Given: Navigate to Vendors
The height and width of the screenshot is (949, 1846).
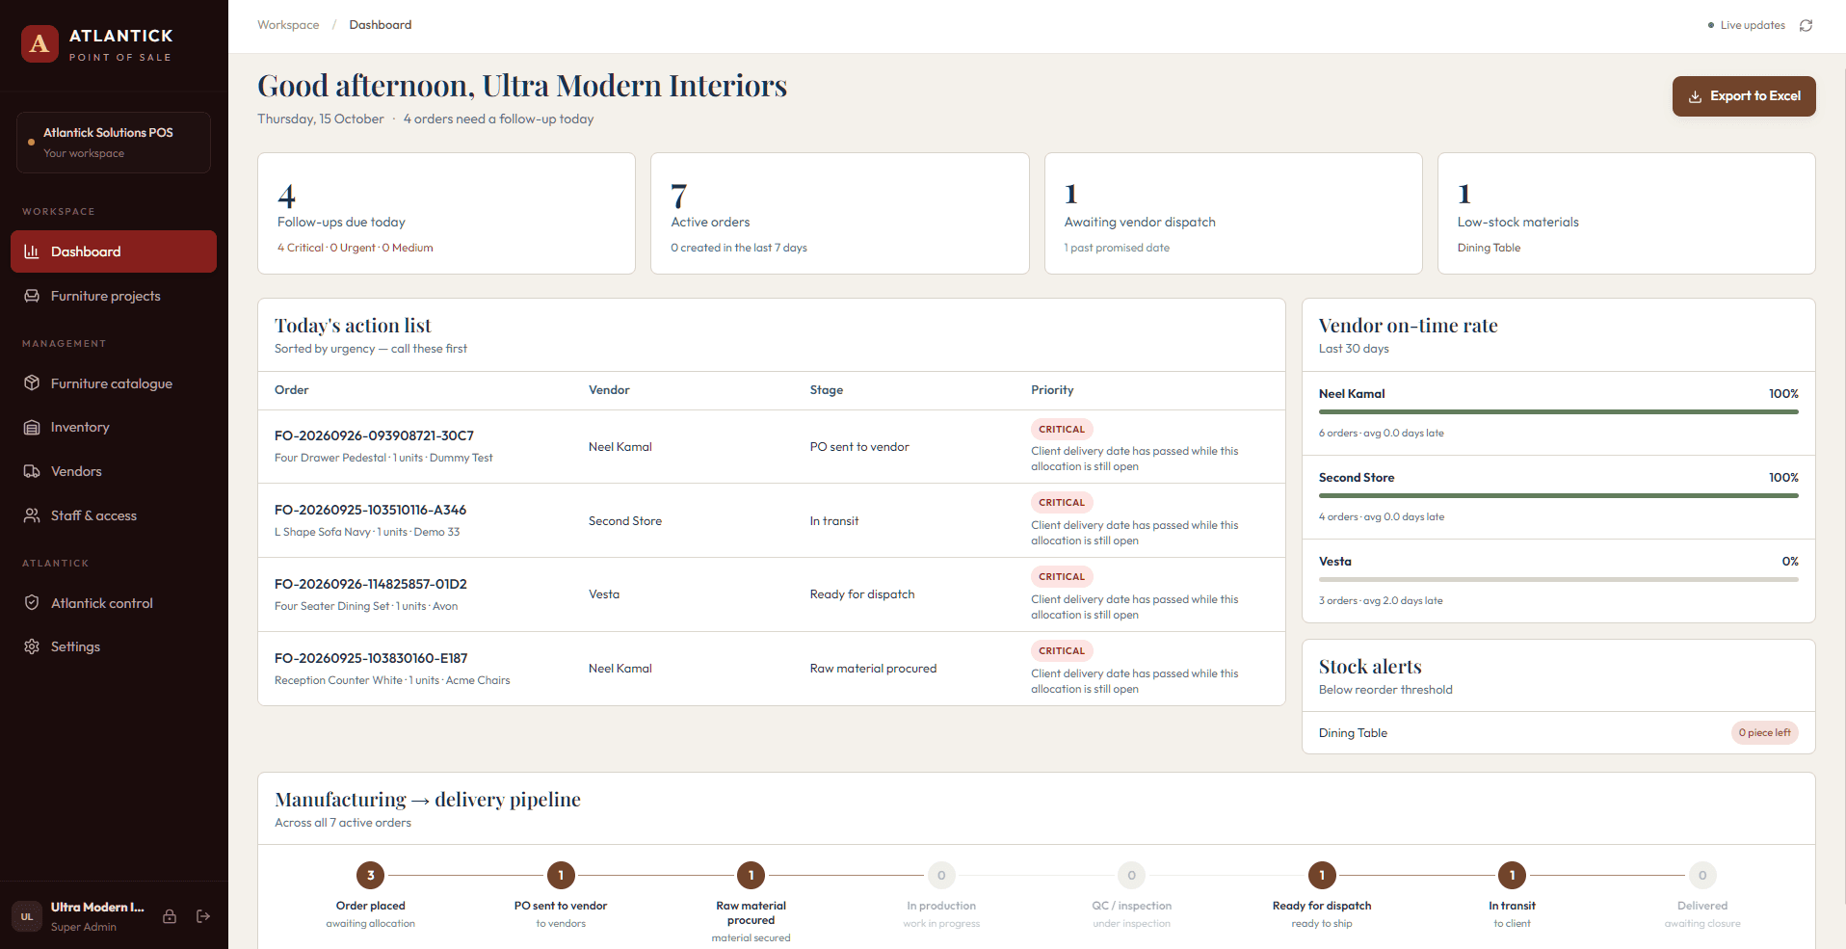Looking at the screenshot, I should pos(114,471).
